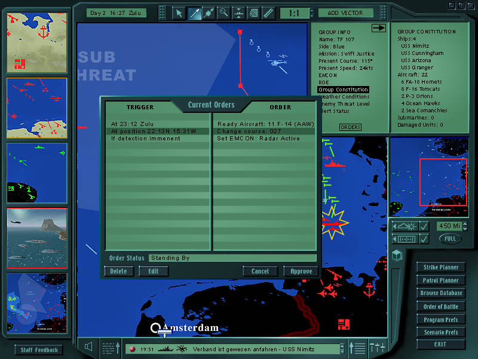Click the red dot beside 19:51 message
The width and height of the screenshot is (478, 359).
coord(132,349)
